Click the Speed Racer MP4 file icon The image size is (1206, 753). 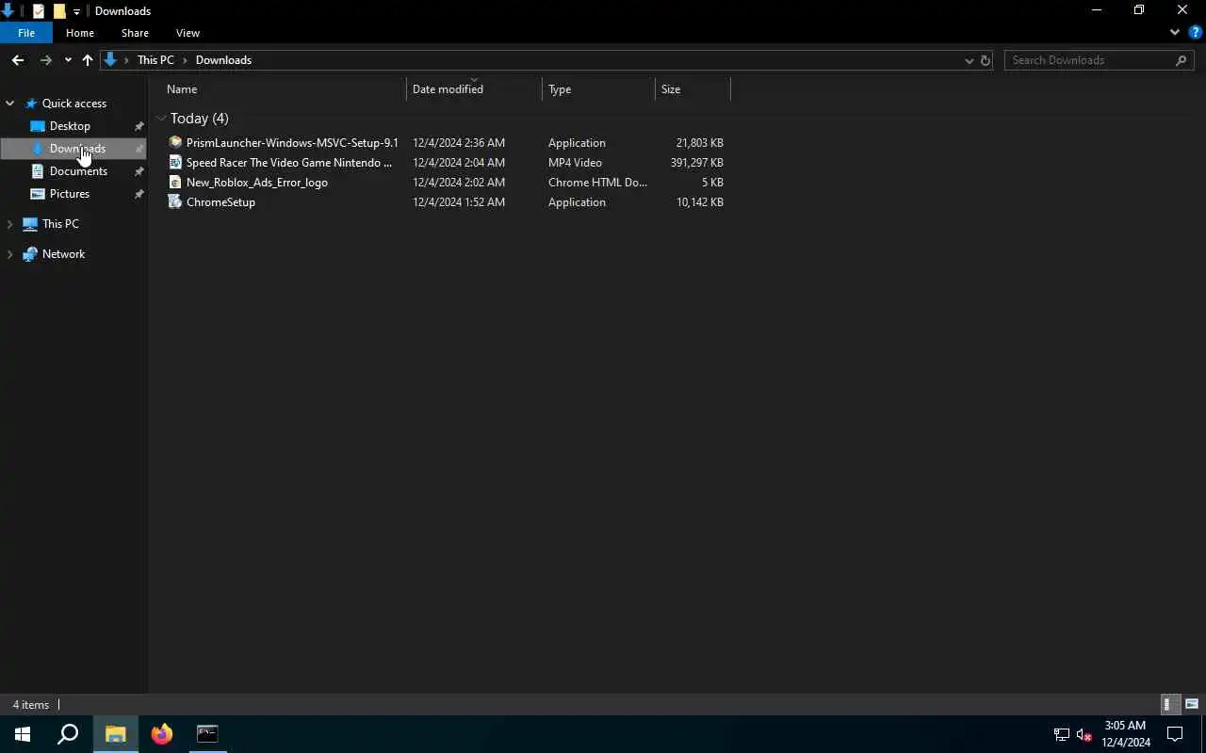(175, 163)
